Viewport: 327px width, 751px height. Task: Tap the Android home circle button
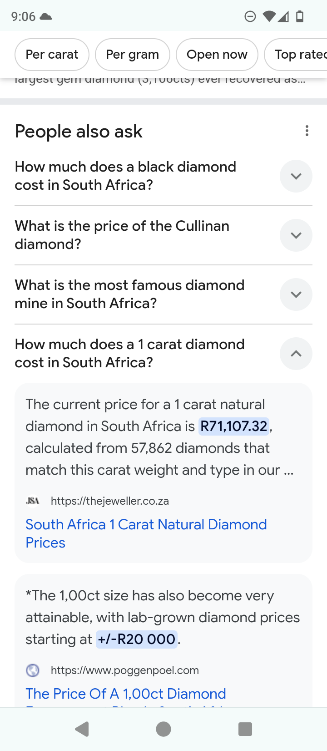(x=163, y=729)
